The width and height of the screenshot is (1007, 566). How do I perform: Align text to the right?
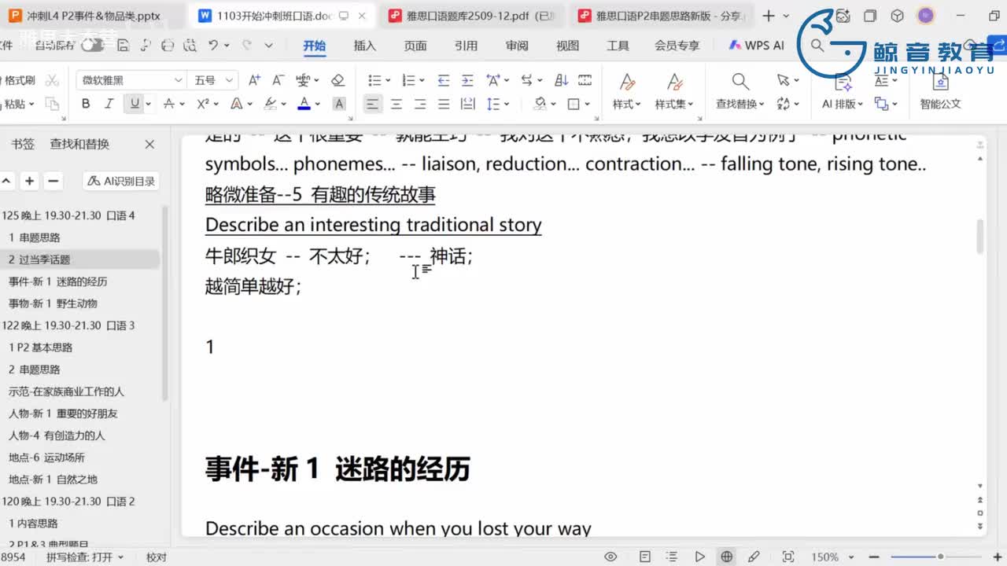pos(420,104)
